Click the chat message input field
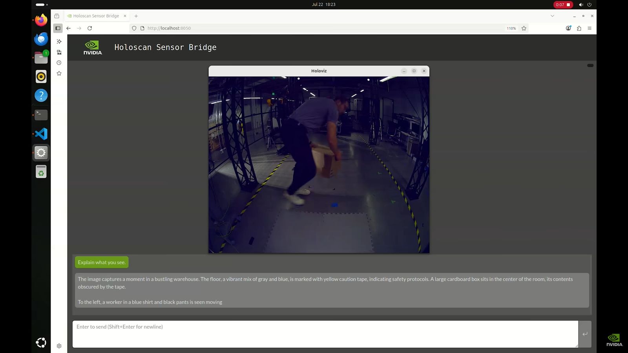628x353 pixels. coord(325,334)
